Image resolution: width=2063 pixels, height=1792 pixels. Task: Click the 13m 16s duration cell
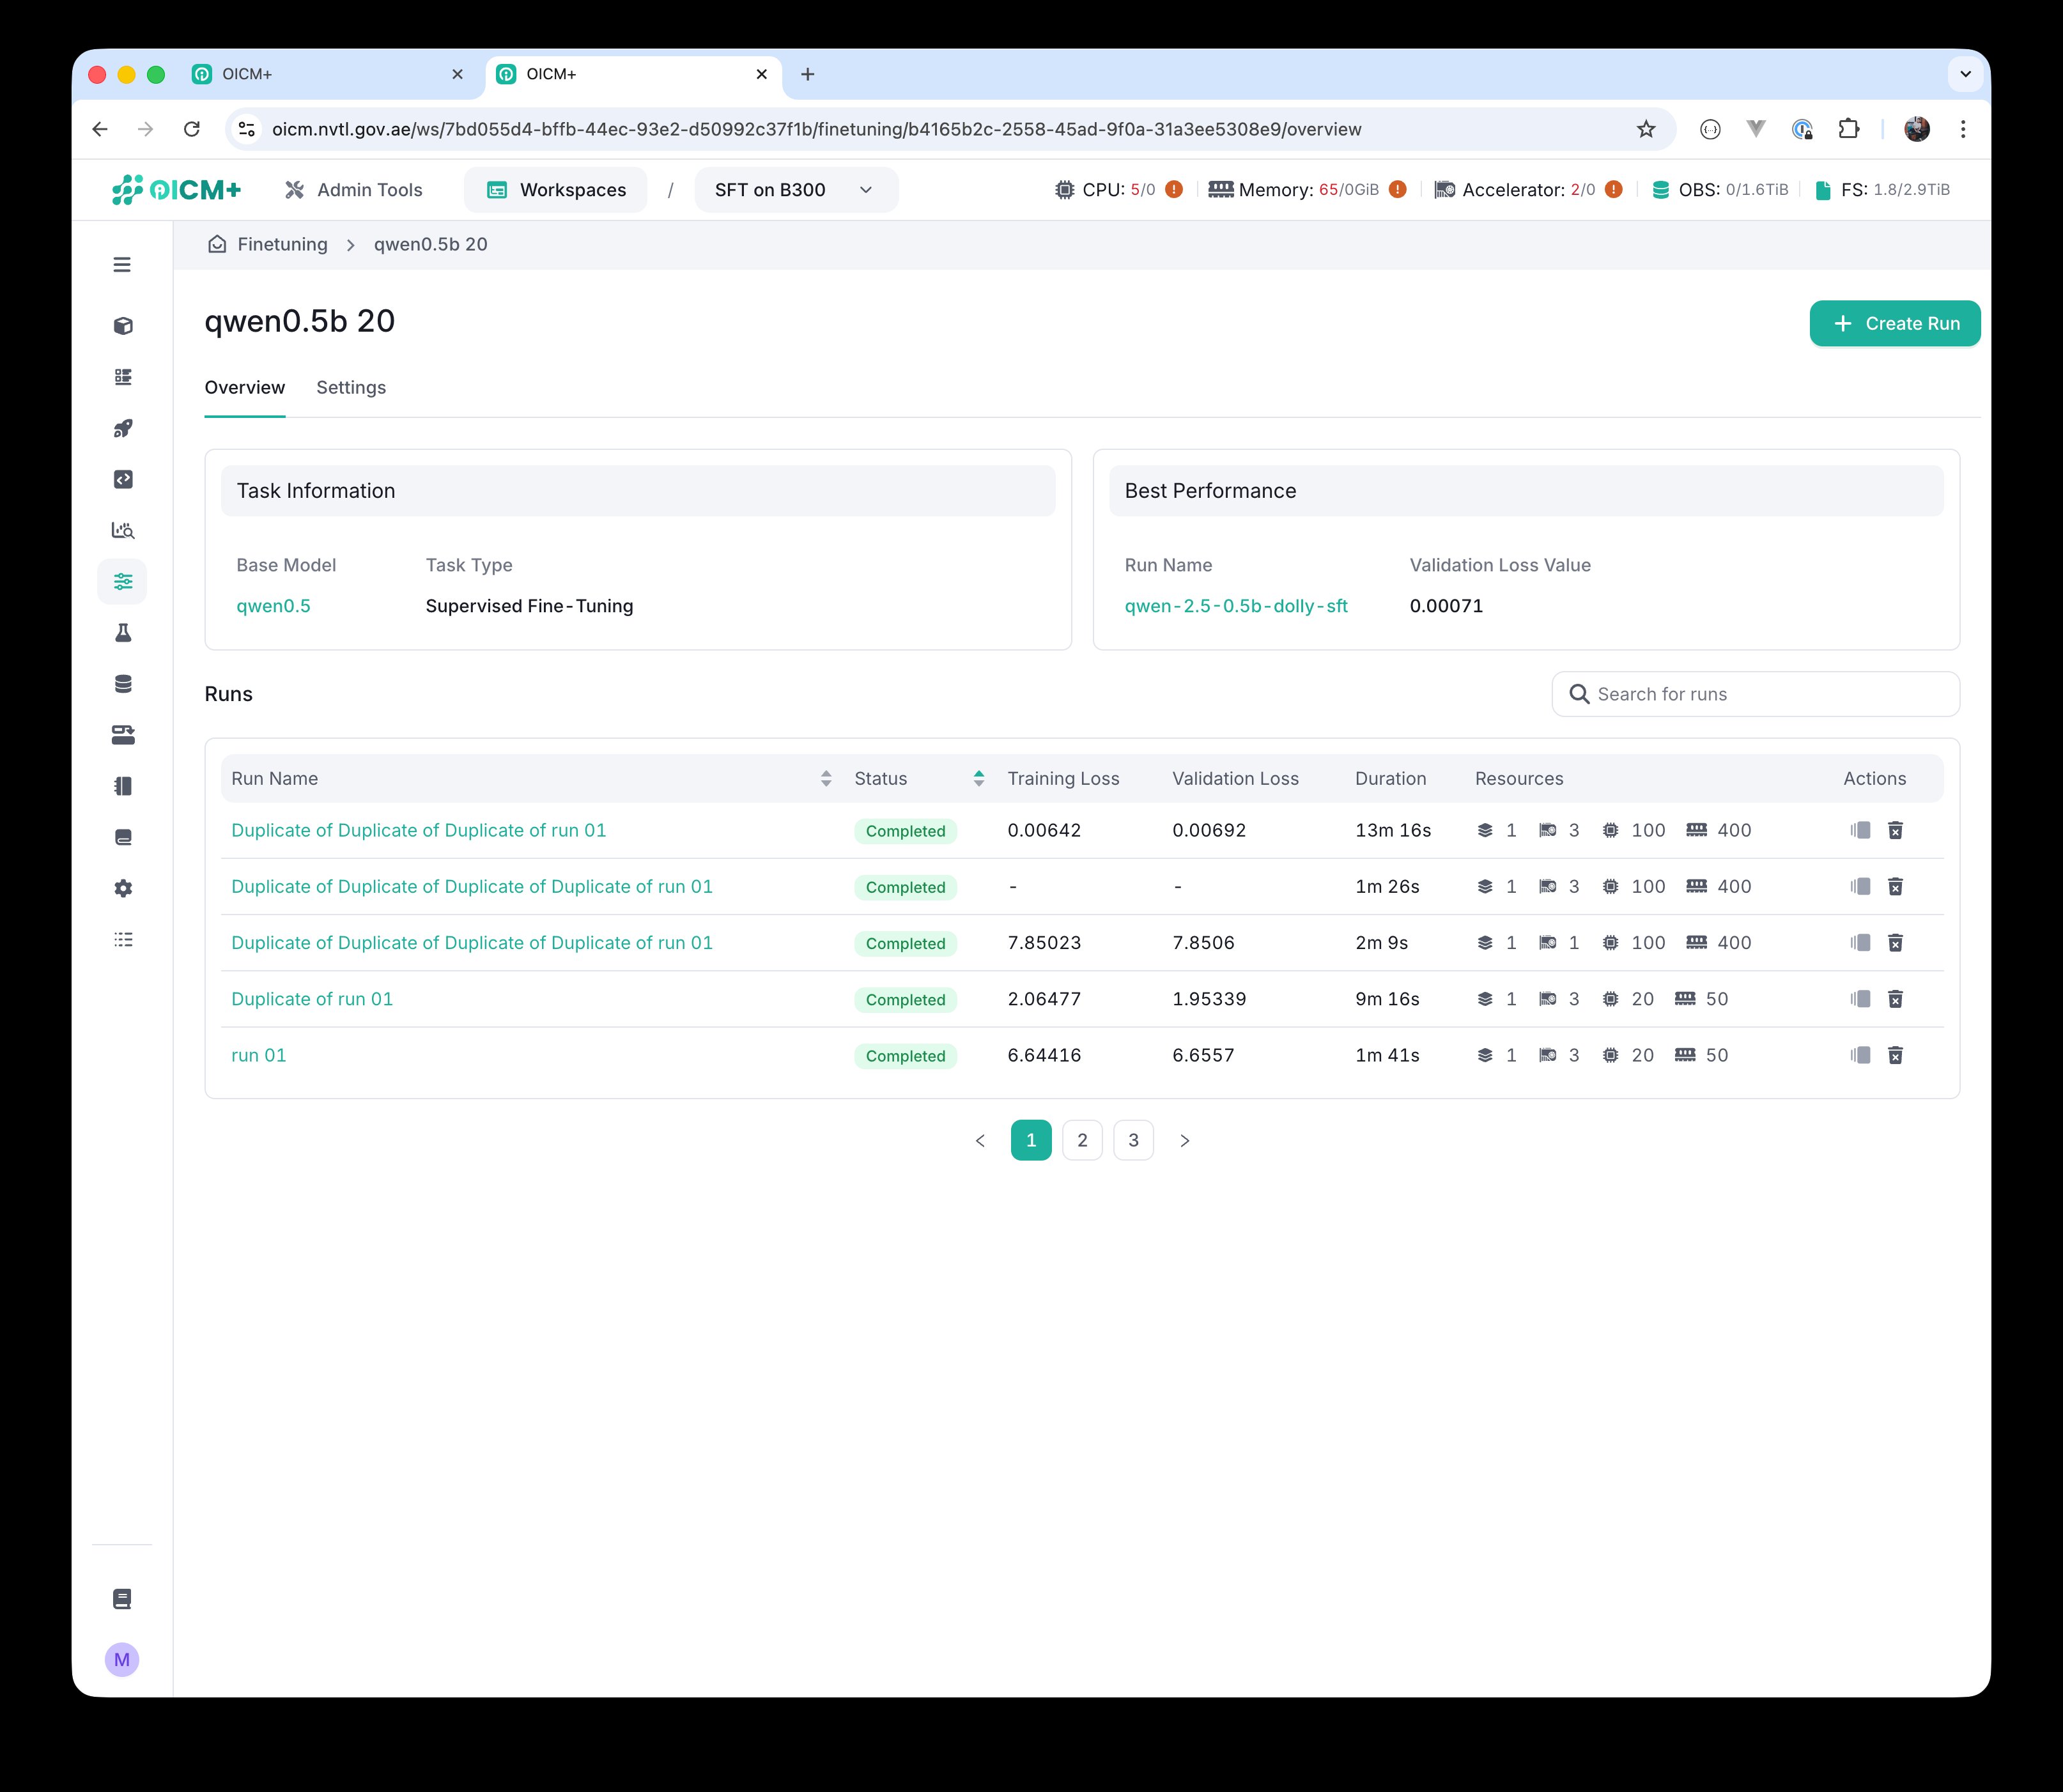(x=1393, y=830)
